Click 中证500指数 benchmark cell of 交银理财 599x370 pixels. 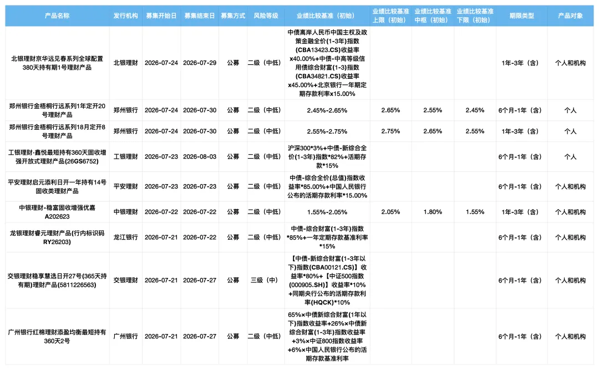(x=327, y=280)
